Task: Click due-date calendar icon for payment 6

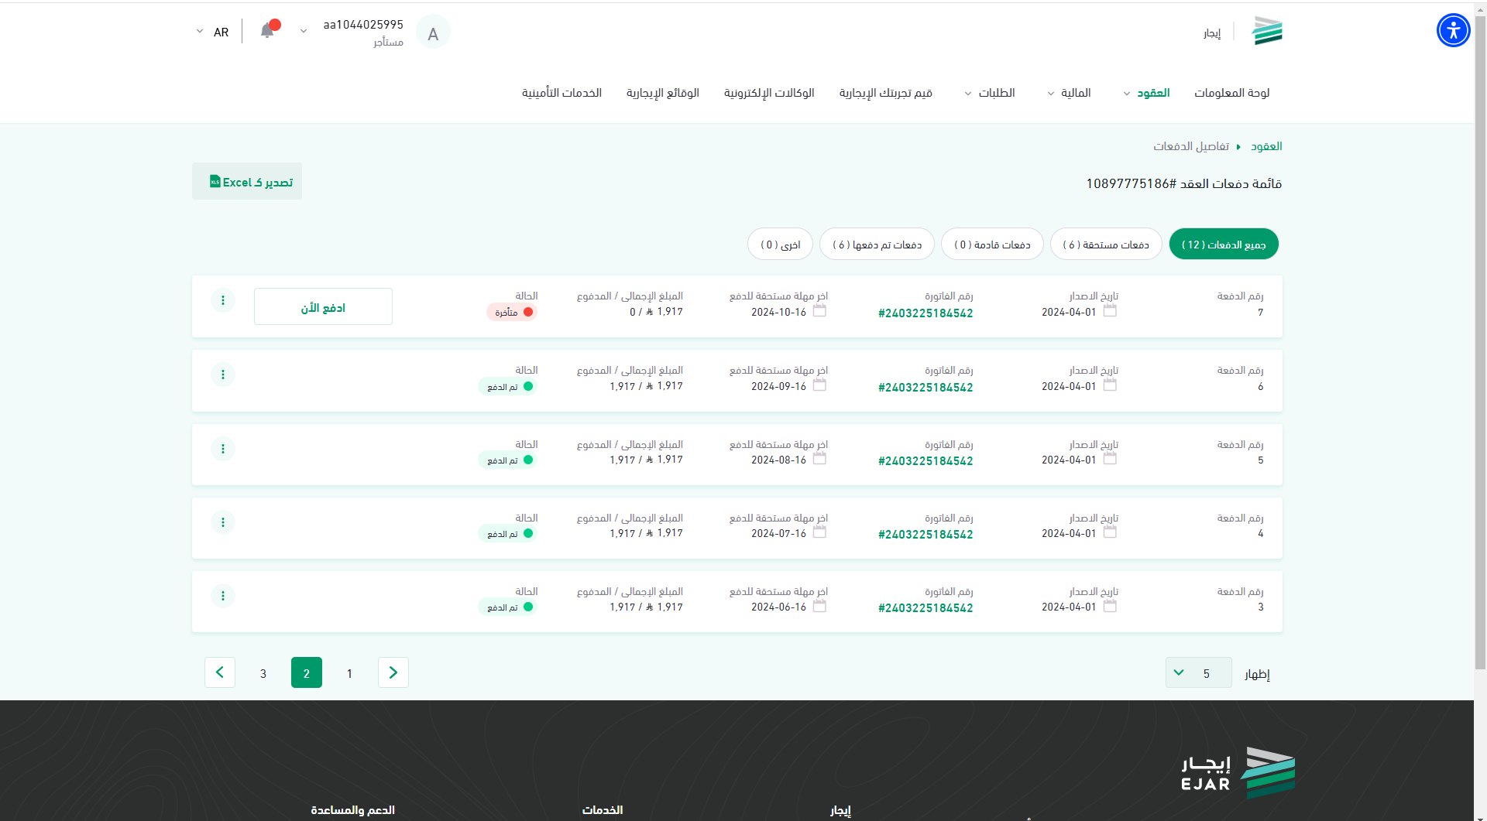Action: pyautogui.click(x=819, y=385)
